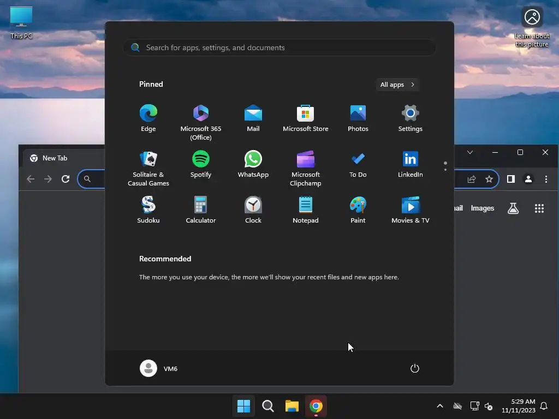Open File Explorer from taskbar
The height and width of the screenshot is (419, 559).
coord(292,406)
